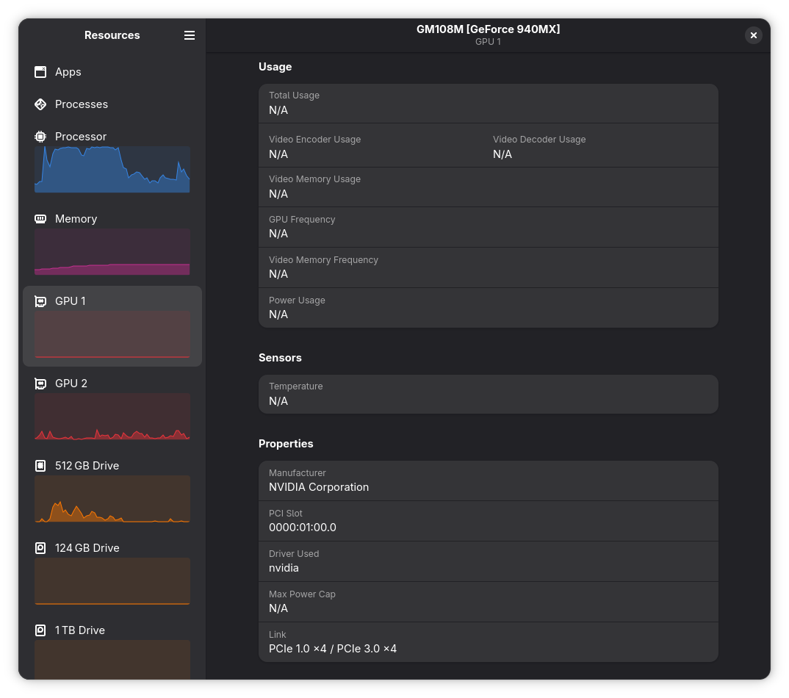Image resolution: width=789 pixels, height=698 pixels.
Task: Click the Processes diamond icon
Action: pos(40,104)
